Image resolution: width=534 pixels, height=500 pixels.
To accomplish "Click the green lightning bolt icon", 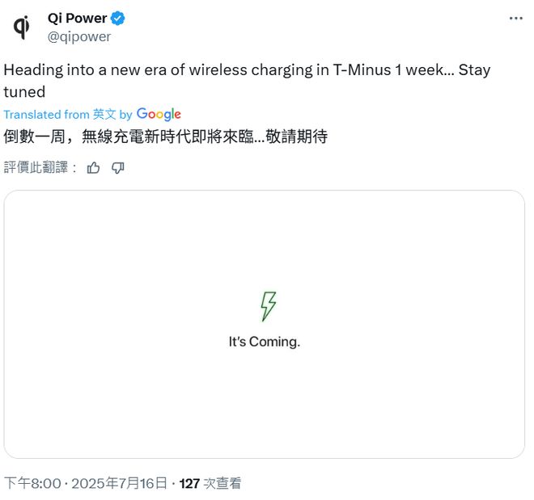I will [268, 306].
